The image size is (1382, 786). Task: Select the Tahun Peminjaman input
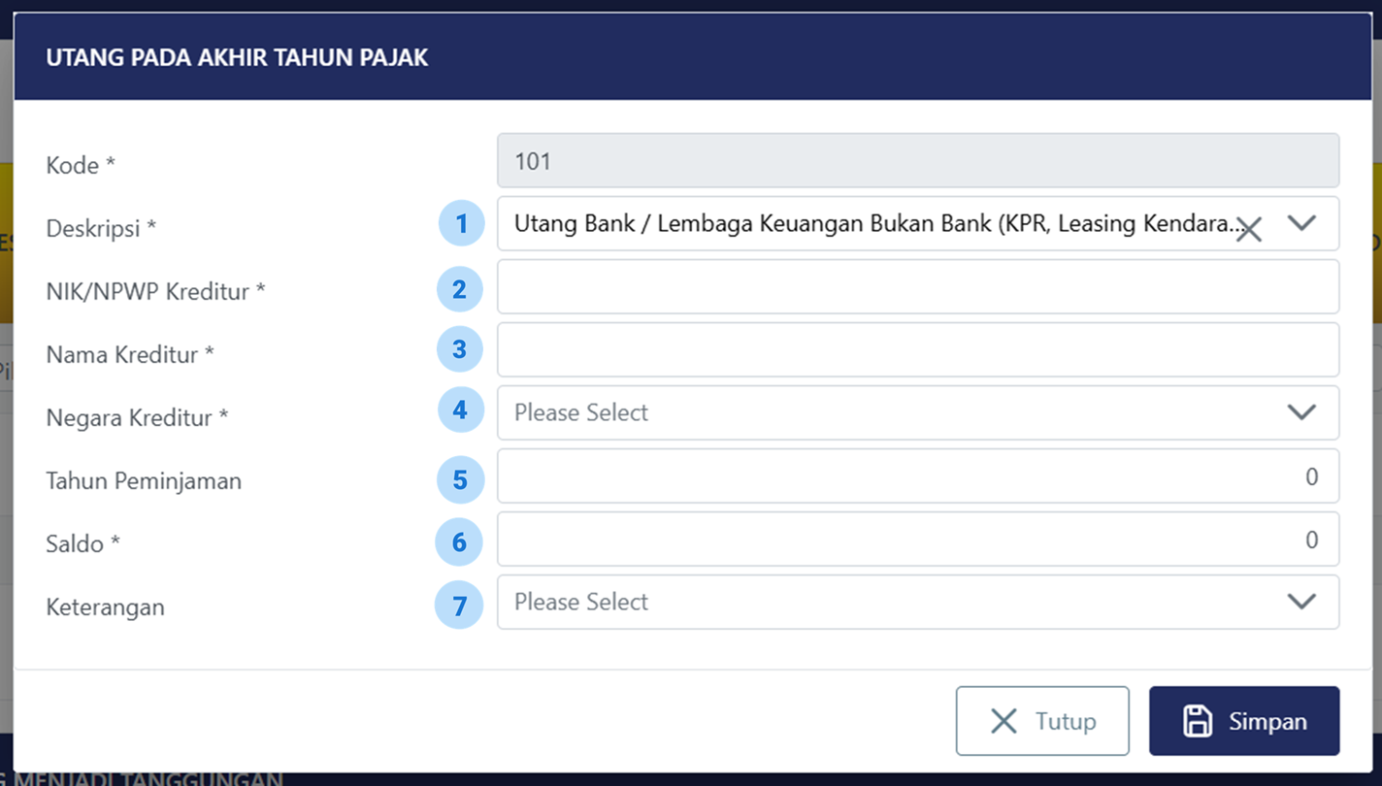(917, 475)
